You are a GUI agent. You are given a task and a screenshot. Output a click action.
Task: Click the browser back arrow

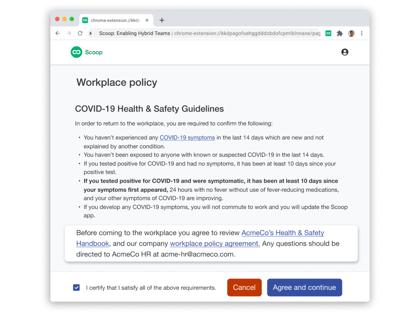point(57,34)
